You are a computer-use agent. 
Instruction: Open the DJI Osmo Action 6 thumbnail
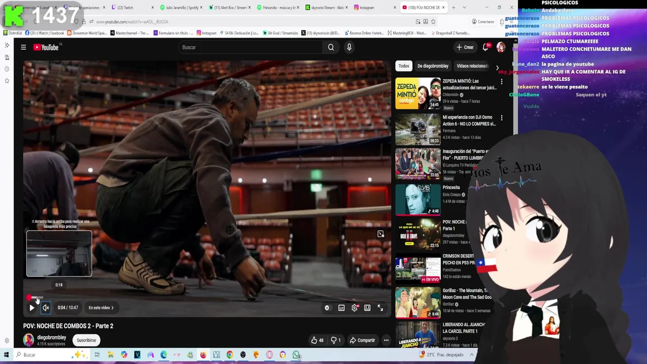[418, 129]
